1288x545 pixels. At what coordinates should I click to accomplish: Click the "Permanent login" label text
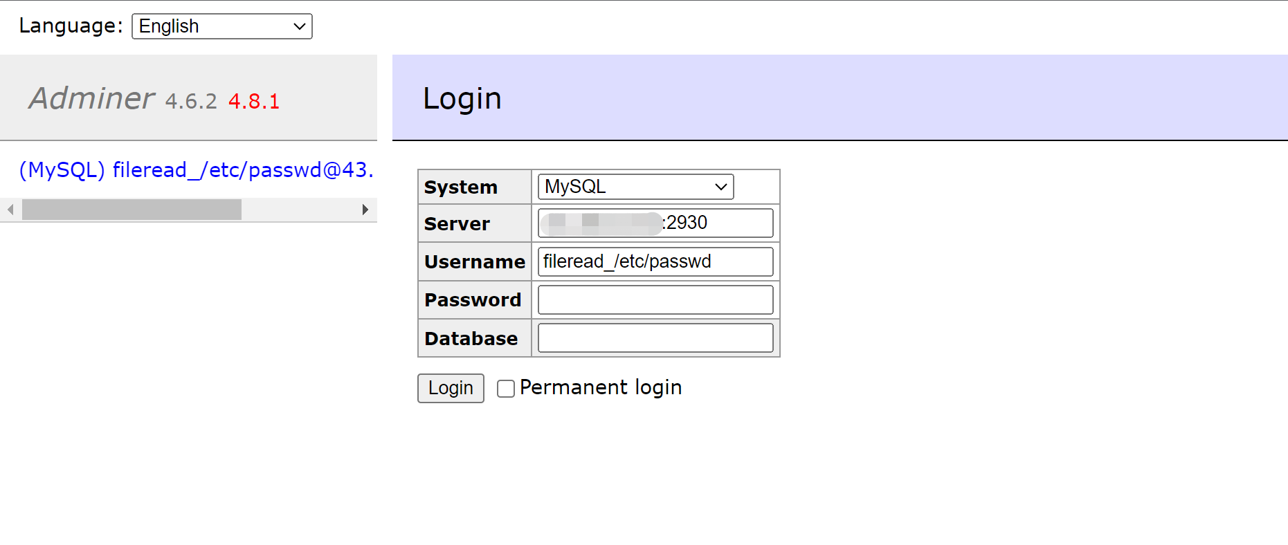point(600,387)
